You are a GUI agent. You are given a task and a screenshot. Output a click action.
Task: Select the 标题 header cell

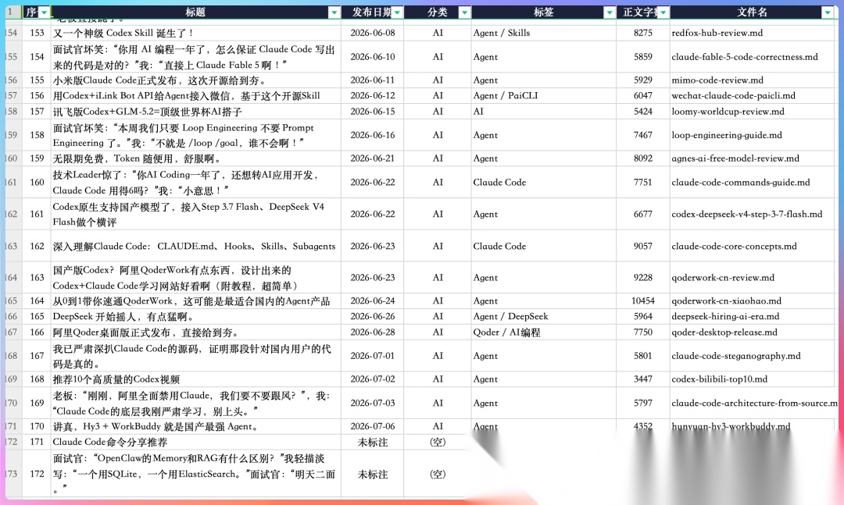point(196,12)
